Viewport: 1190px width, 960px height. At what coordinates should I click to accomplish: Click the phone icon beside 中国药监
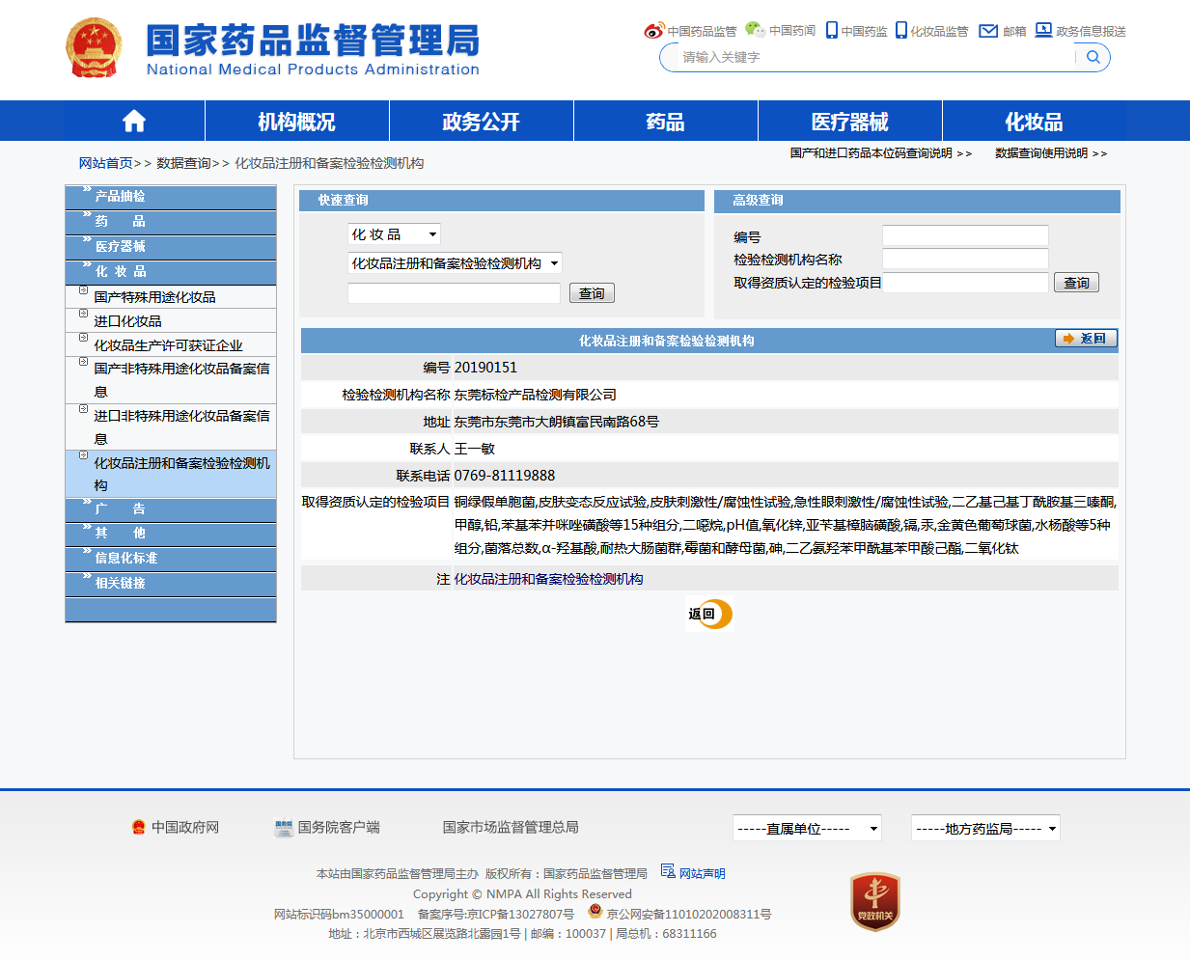click(x=832, y=31)
